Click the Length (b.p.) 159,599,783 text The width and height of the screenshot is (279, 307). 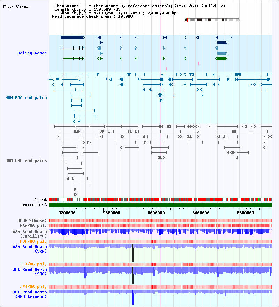[x=88, y=9]
